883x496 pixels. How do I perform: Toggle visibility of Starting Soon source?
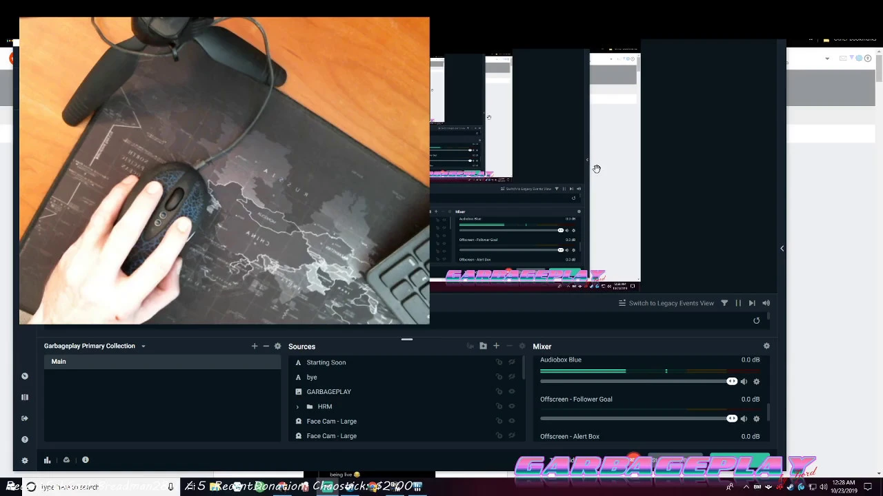tap(512, 362)
